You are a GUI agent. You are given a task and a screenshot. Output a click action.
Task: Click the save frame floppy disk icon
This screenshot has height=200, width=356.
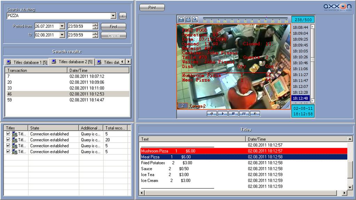(188, 19)
